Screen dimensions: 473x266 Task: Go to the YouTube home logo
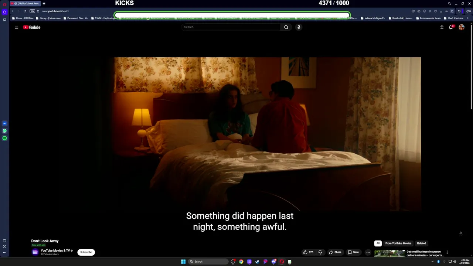pyautogui.click(x=32, y=27)
